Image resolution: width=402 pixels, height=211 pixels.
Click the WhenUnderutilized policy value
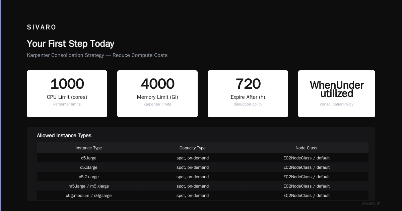pyautogui.click(x=337, y=89)
